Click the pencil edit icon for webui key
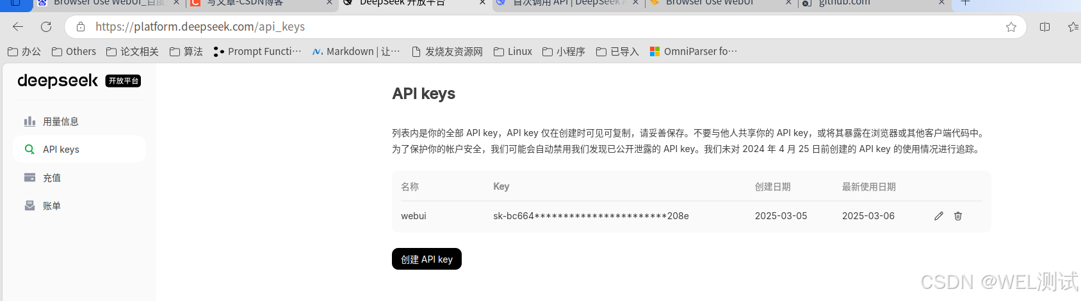Viewport: 1081px width, 301px height. click(939, 216)
